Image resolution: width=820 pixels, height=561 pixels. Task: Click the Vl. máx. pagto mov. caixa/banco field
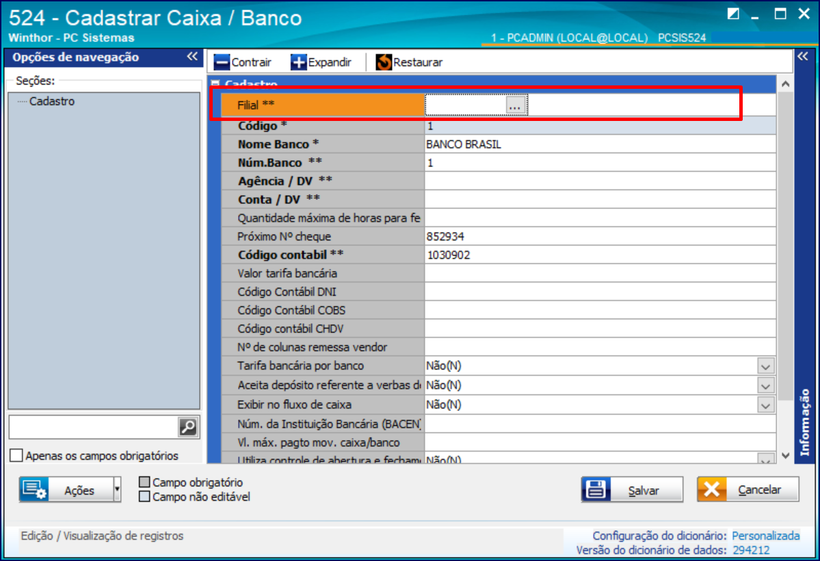[x=600, y=442]
